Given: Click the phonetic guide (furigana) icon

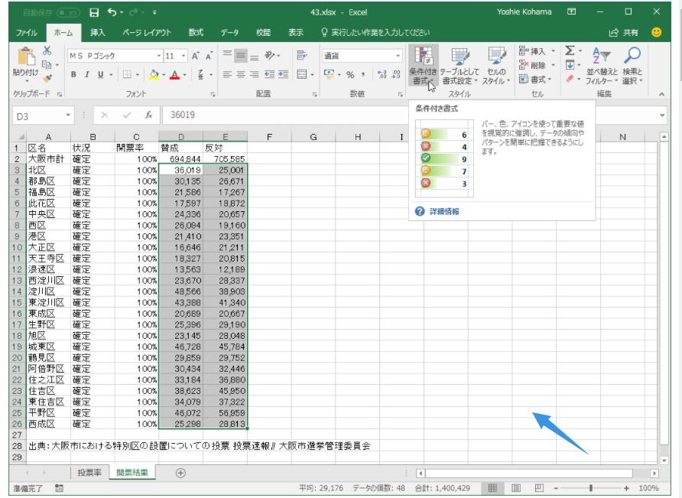Looking at the screenshot, I should (x=200, y=74).
